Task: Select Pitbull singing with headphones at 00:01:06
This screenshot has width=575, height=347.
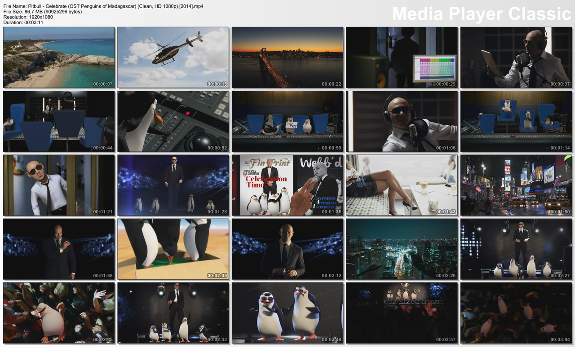Action: click(x=402, y=121)
